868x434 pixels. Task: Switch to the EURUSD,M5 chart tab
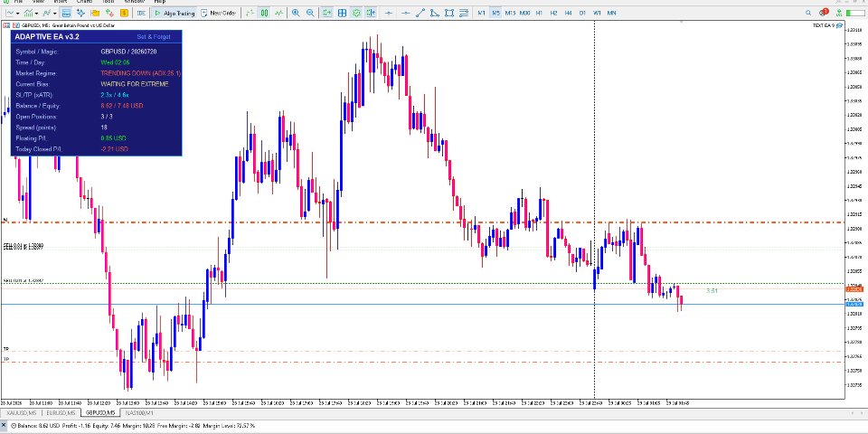click(x=60, y=413)
